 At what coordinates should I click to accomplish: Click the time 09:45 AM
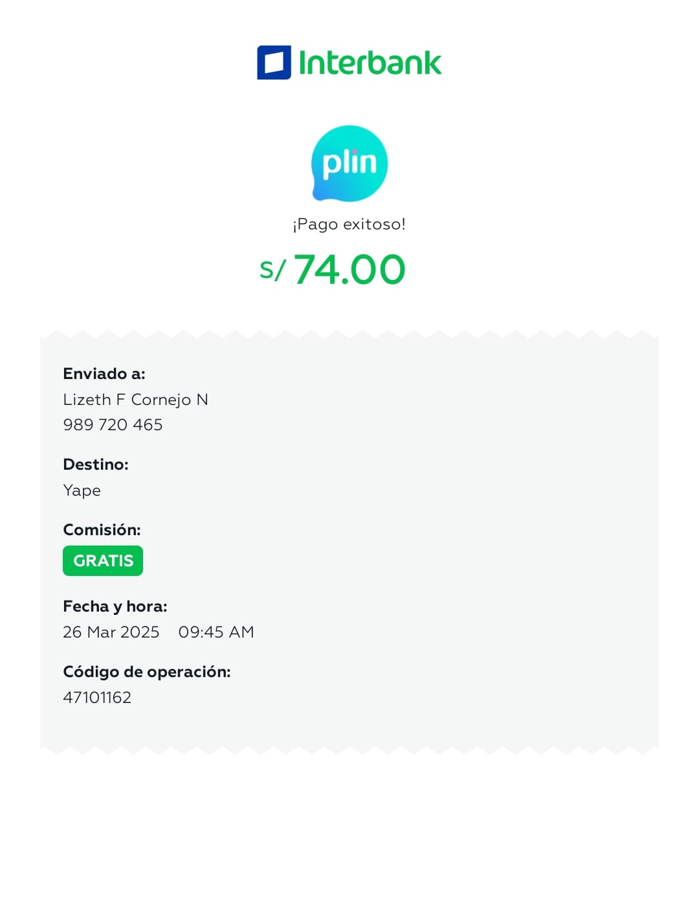coord(216,632)
